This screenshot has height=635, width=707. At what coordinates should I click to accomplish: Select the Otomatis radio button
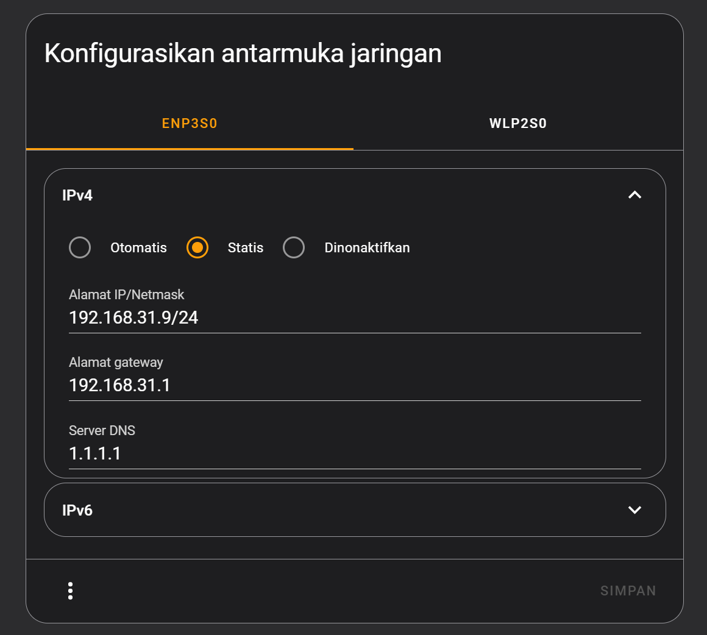pyautogui.click(x=80, y=247)
